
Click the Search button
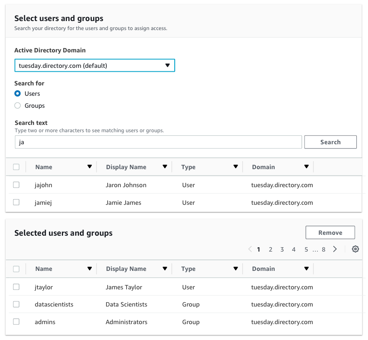330,142
